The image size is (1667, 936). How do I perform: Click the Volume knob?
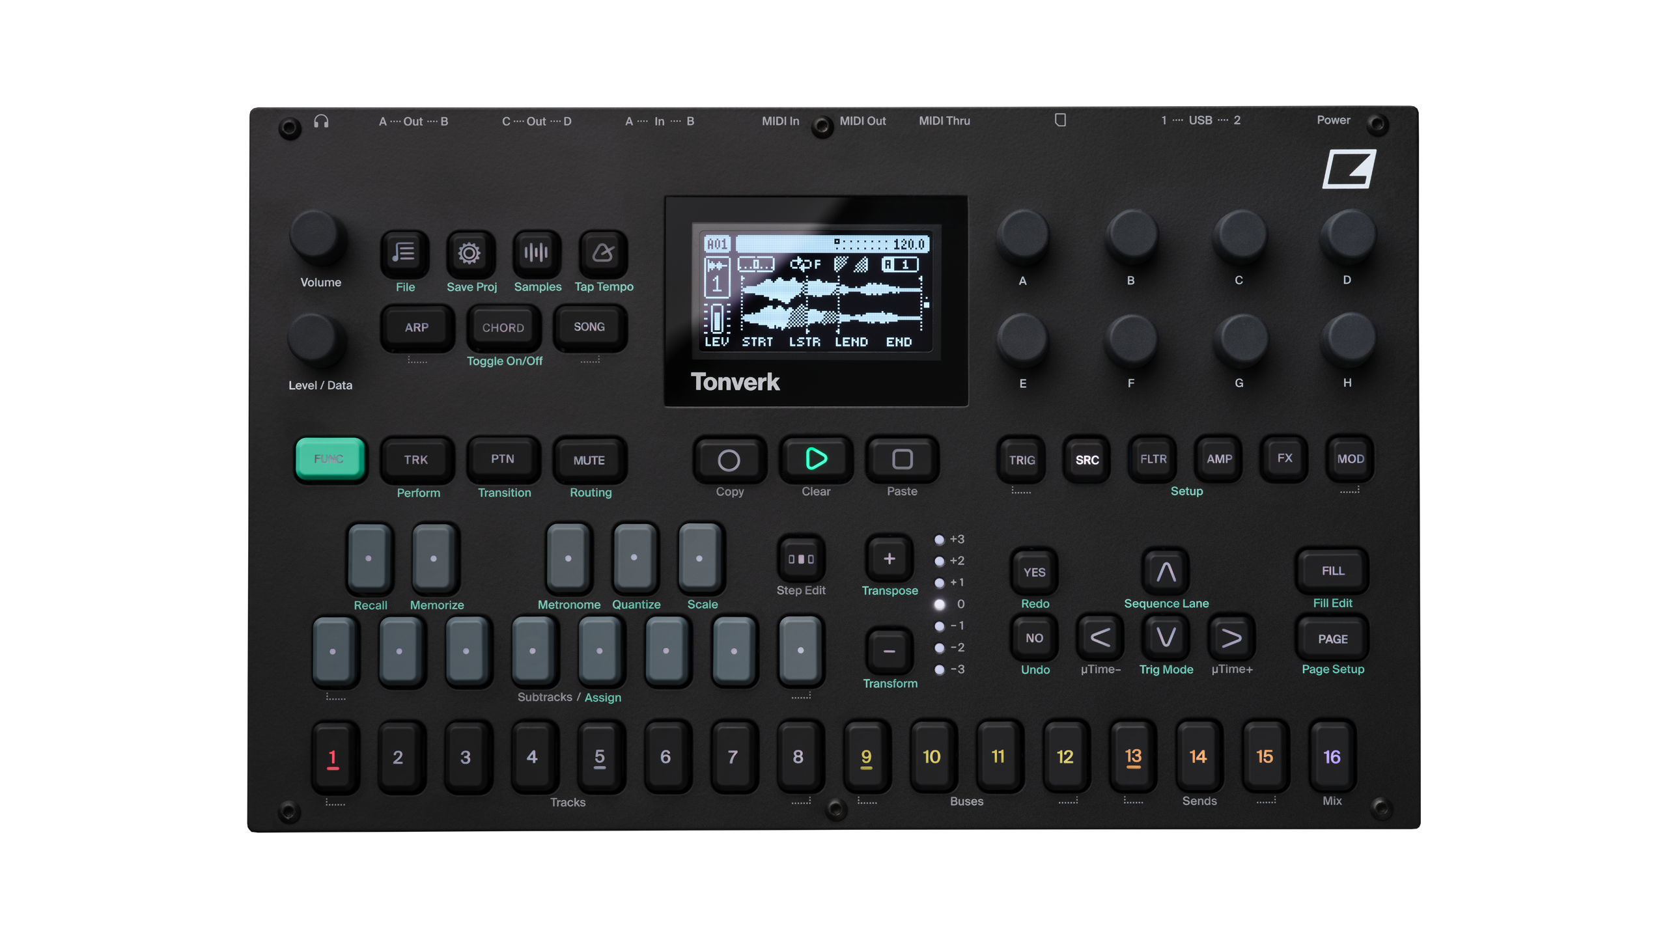click(317, 236)
